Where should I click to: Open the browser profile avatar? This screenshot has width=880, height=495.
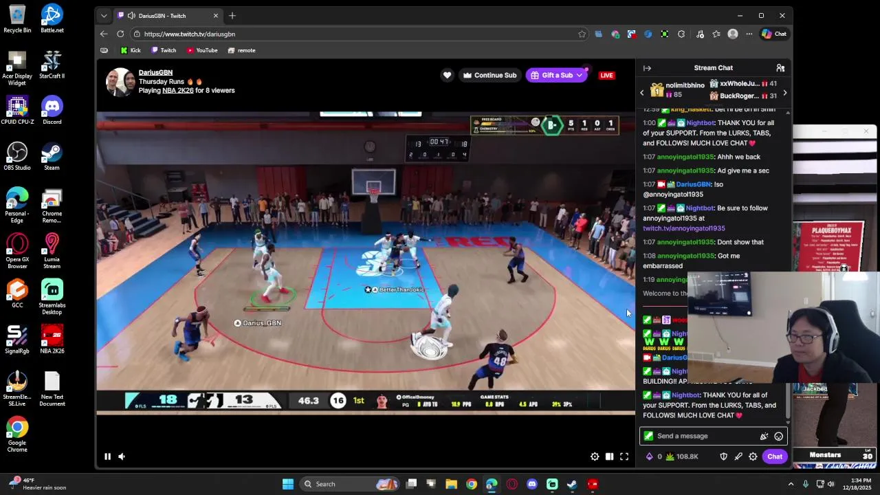[x=733, y=34]
